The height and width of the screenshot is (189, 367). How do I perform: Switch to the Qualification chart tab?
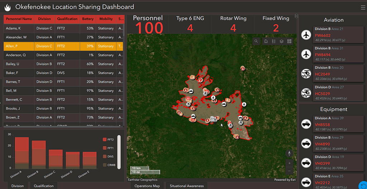[x=43, y=186]
